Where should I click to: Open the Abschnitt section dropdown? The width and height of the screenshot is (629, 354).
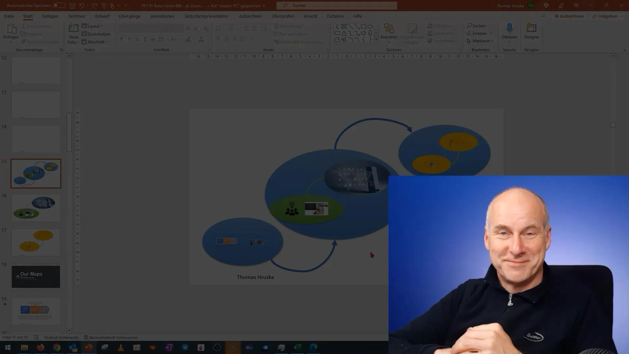click(x=95, y=42)
